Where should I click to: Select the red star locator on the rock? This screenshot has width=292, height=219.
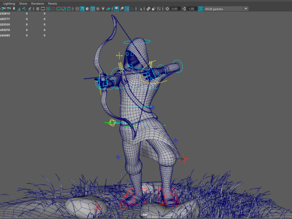97,207
